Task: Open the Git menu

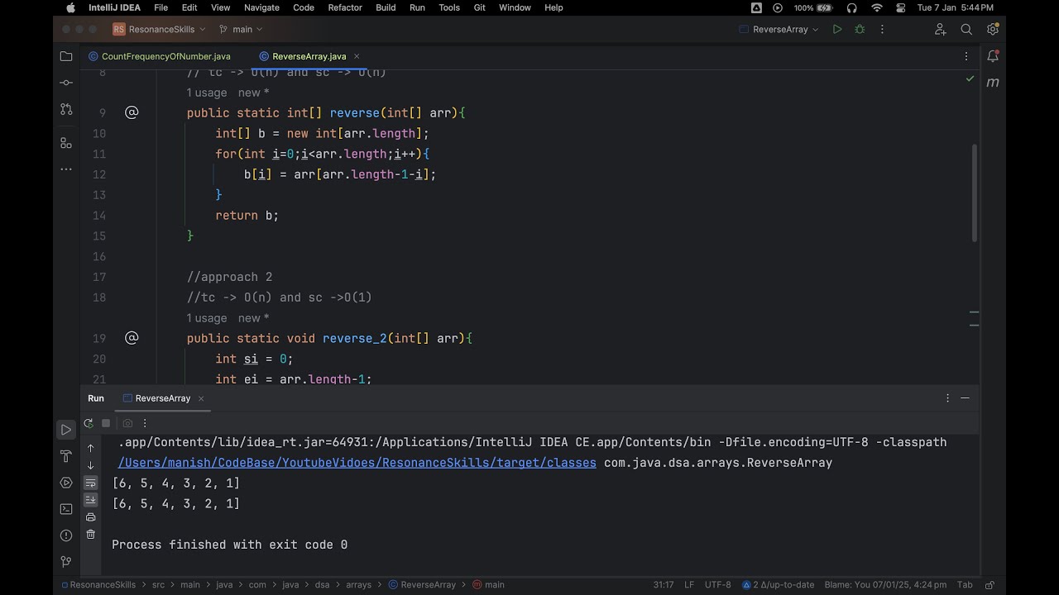Action: tap(480, 7)
